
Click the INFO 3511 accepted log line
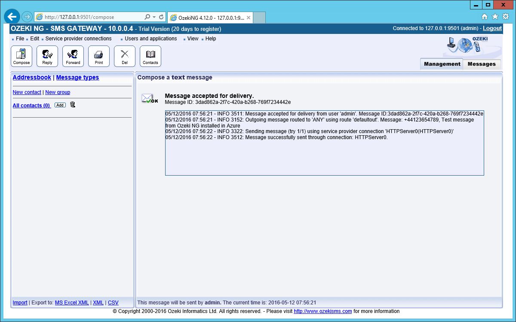(324, 114)
